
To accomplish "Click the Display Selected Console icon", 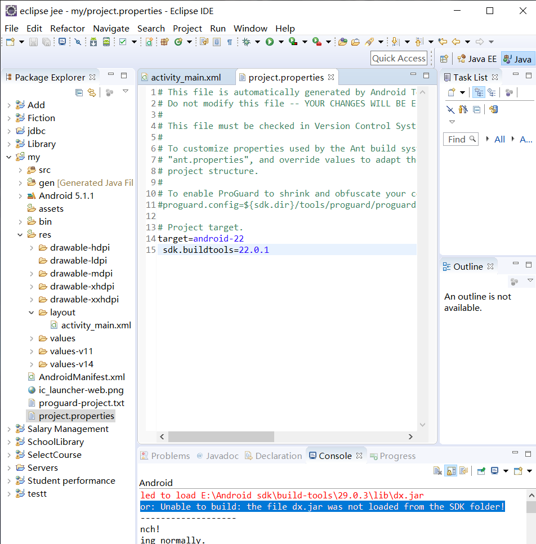I will point(495,471).
